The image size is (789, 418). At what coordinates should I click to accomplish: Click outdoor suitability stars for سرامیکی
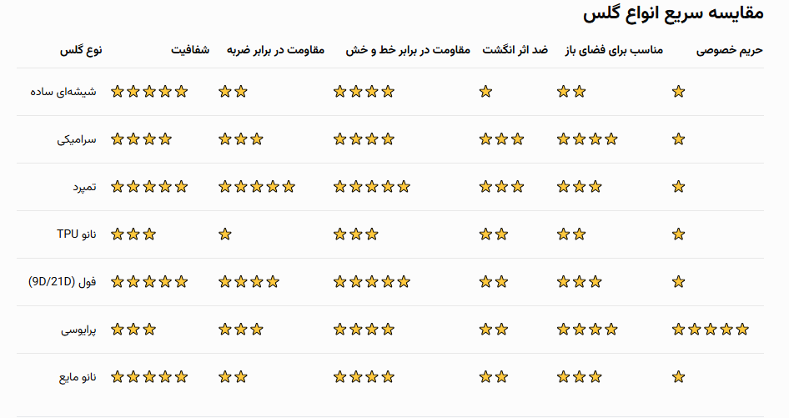click(587, 139)
